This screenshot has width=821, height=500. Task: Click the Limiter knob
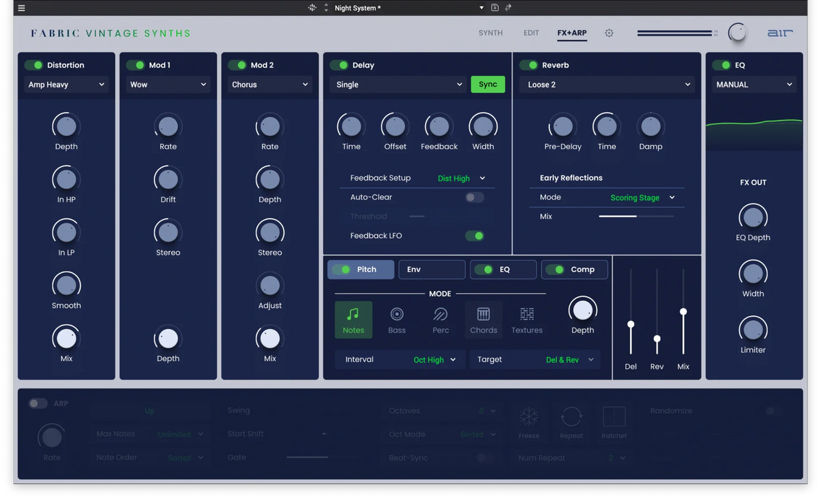pos(753,330)
